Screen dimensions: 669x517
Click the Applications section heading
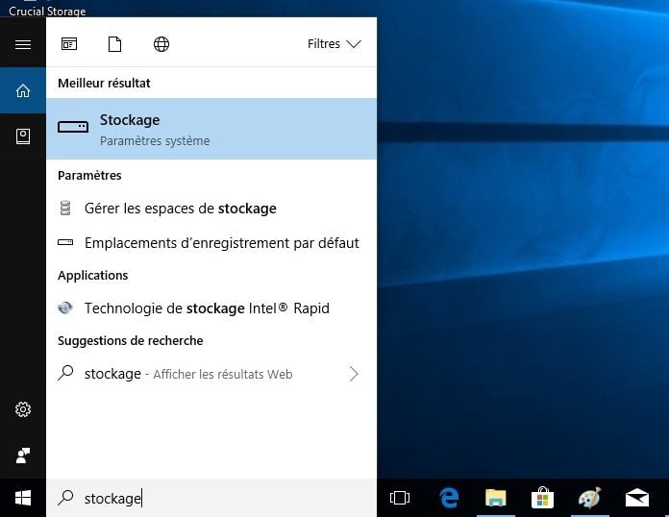pos(93,275)
